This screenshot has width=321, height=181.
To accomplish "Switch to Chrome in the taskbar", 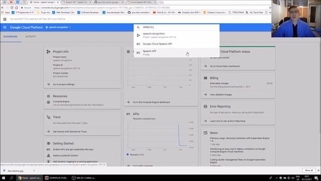I will click(x=30, y=178).
